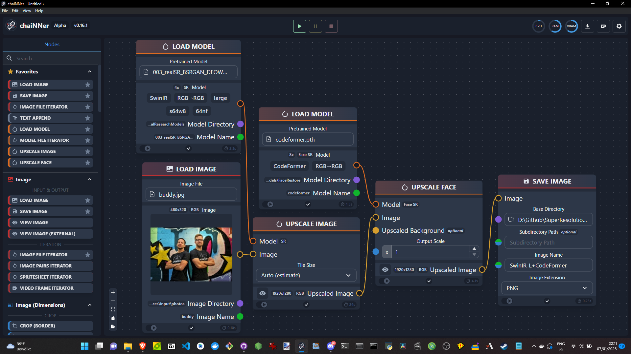Click the fit view canvas control icon
This screenshot has width=631, height=354.
tap(113, 309)
